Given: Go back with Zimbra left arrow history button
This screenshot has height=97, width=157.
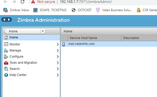Looking at the screenshot, I should point(4,19).
